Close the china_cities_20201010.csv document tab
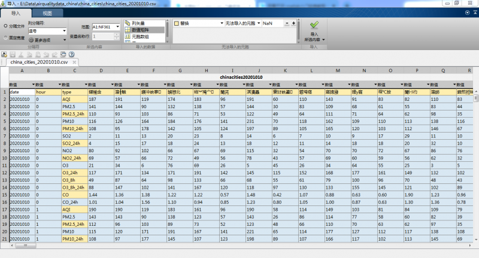479x258 pixels. 74,62
